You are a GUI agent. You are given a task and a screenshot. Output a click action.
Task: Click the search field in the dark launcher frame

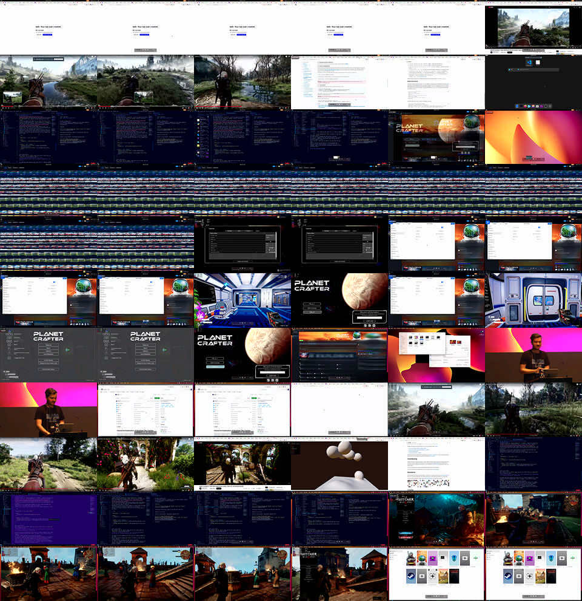(x=533, y=70)
